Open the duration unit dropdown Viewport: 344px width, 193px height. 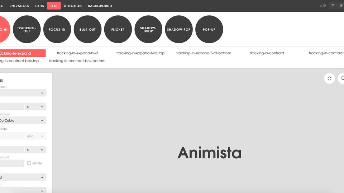tap(35, 107)
